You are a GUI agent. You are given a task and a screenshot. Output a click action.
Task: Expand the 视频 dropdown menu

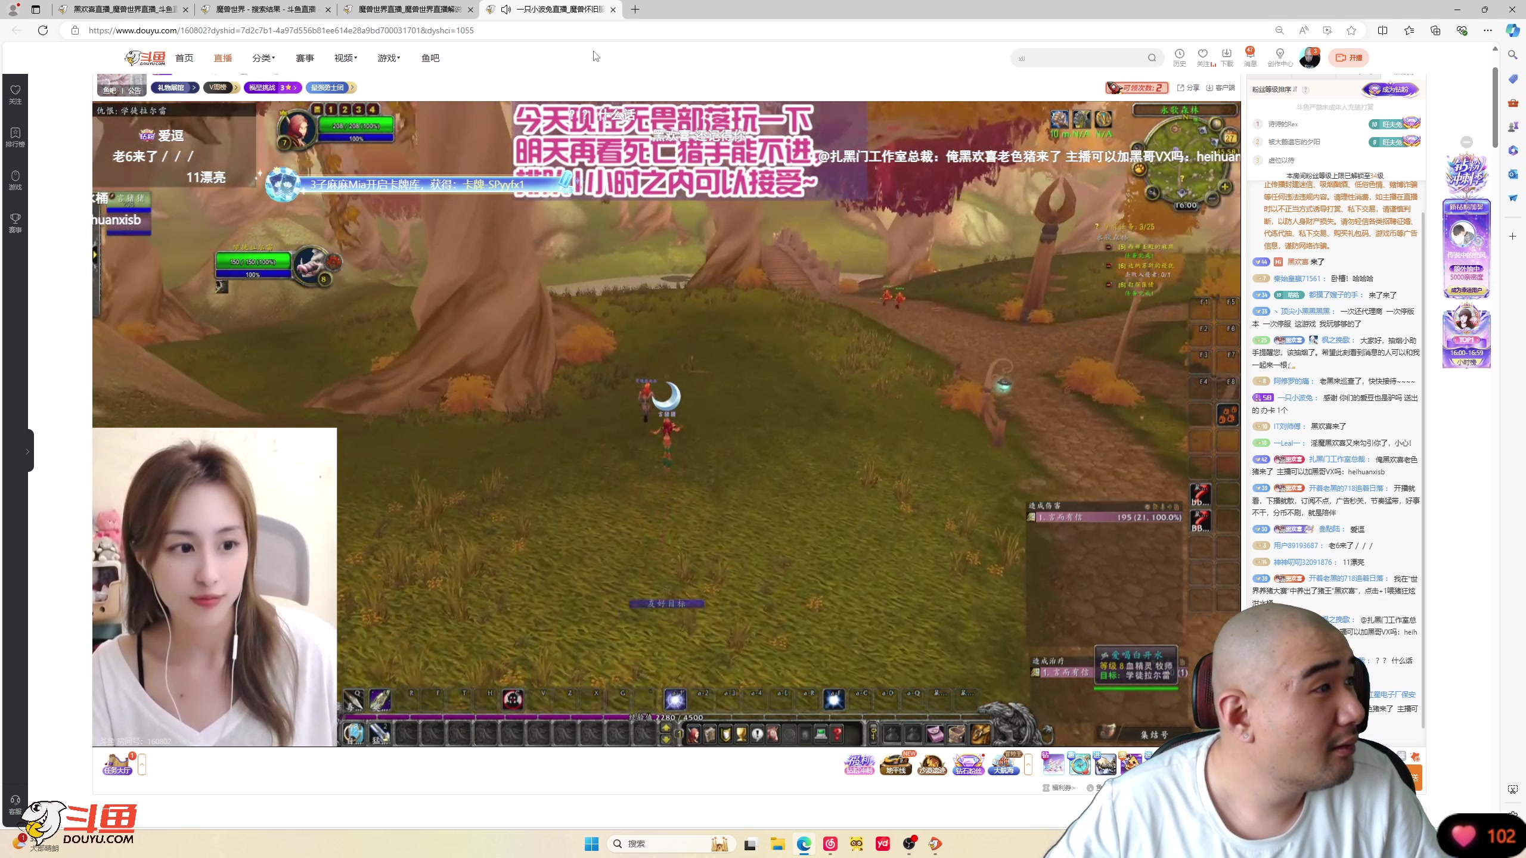point(345,58)
